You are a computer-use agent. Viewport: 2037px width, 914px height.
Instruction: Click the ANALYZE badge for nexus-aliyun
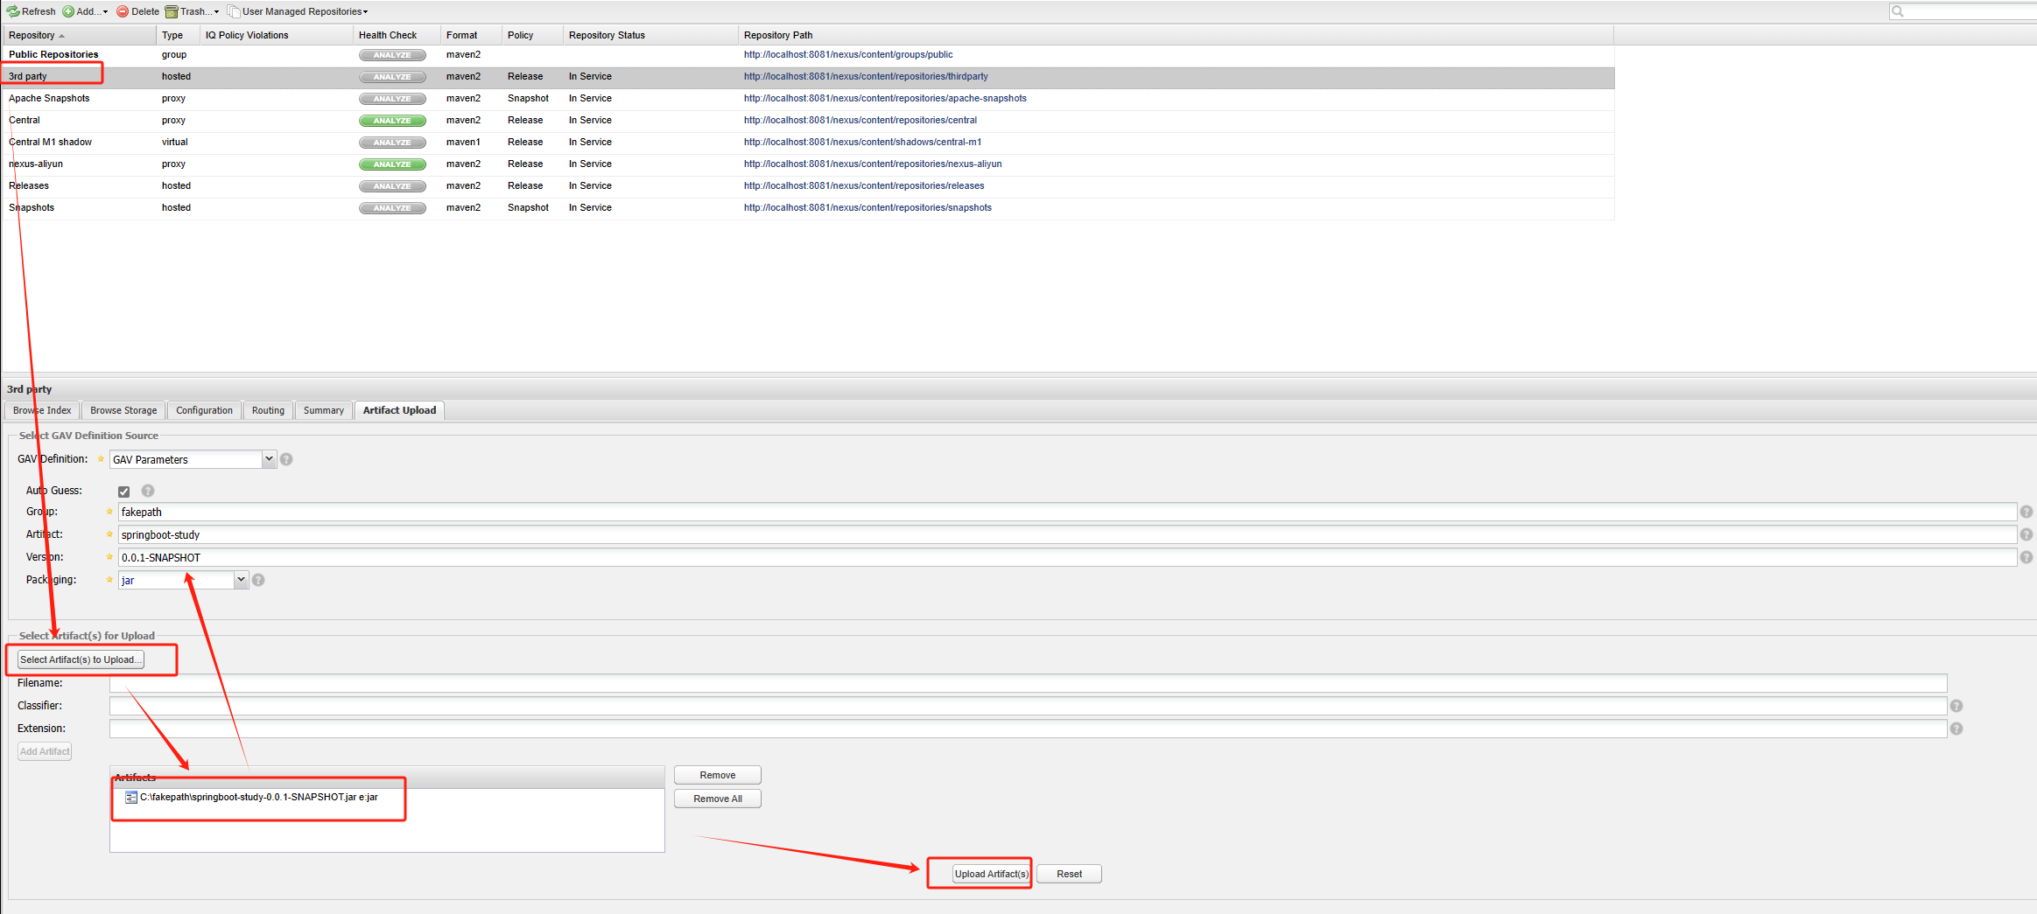pyautogui.click(x=391, y=164)
